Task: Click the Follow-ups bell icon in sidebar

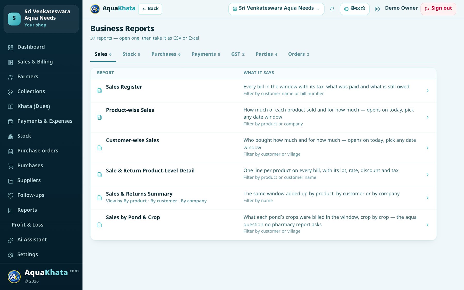Action: pyautogui.click(x=11, y=196)
